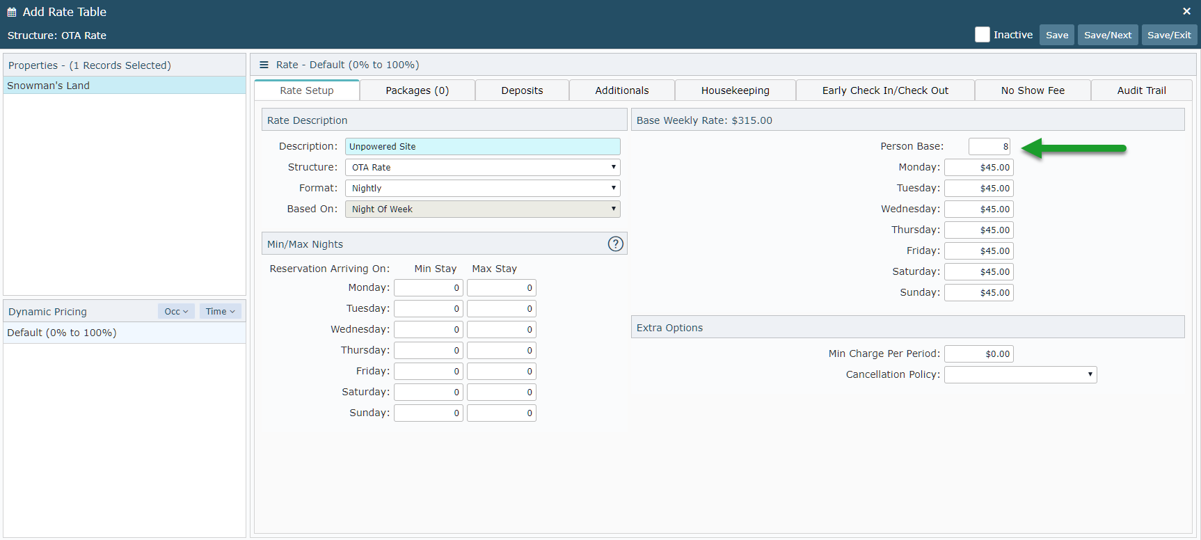The height and width of the screenshot is (540, 1201).
Task: Select the Snowman's Land property row
Action: (x=125, y=85)
